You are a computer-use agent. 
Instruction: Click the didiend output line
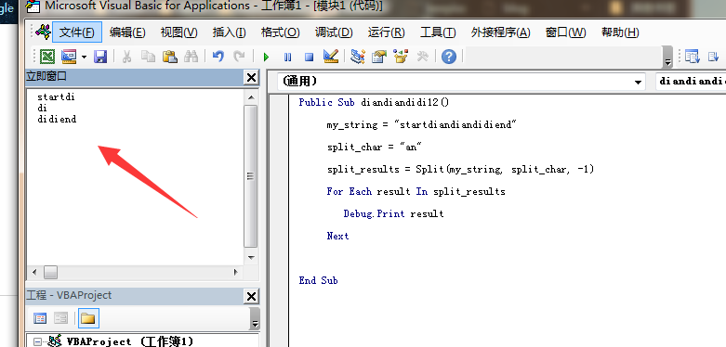coord(57,119)
